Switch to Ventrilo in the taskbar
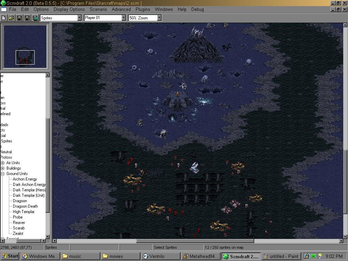Image resolution: width=348 pixels, height=261 pixels. (x=161, y=256)
